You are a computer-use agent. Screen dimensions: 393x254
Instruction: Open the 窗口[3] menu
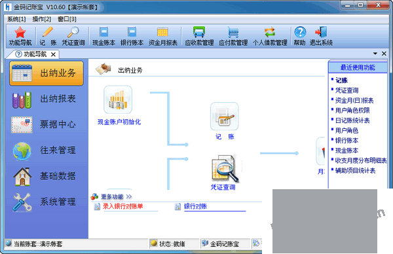pos(67,19)
